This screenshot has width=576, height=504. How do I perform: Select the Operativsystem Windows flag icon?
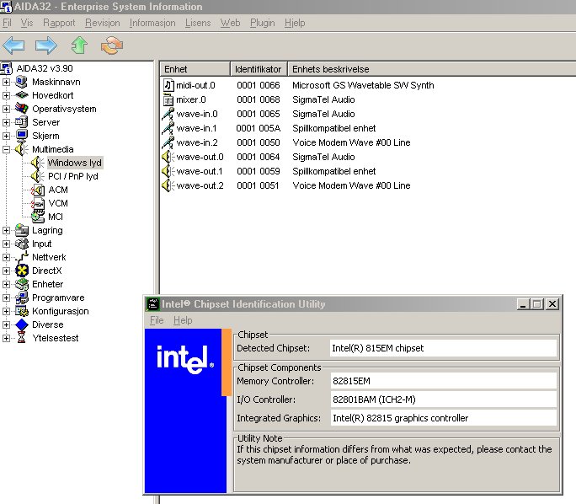pyautogui.click(x=22, y=109)
